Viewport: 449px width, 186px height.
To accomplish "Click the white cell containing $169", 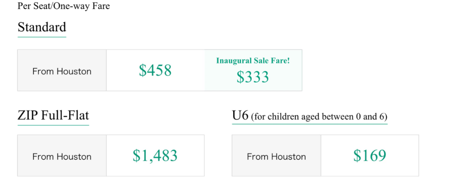I will point(370,155).
